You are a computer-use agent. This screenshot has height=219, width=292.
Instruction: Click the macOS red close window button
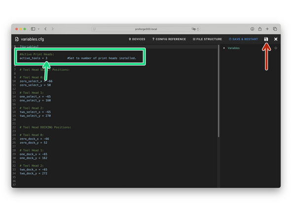(17, 29)
